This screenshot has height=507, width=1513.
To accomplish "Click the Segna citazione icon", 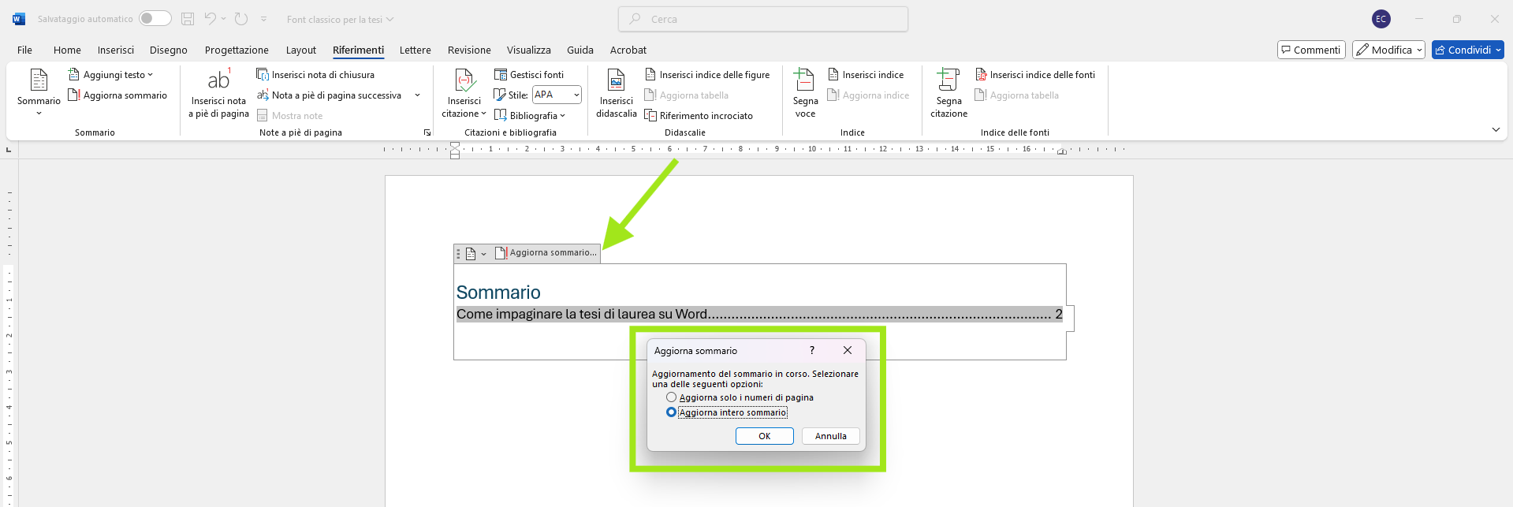I will [x=948, y=80].
